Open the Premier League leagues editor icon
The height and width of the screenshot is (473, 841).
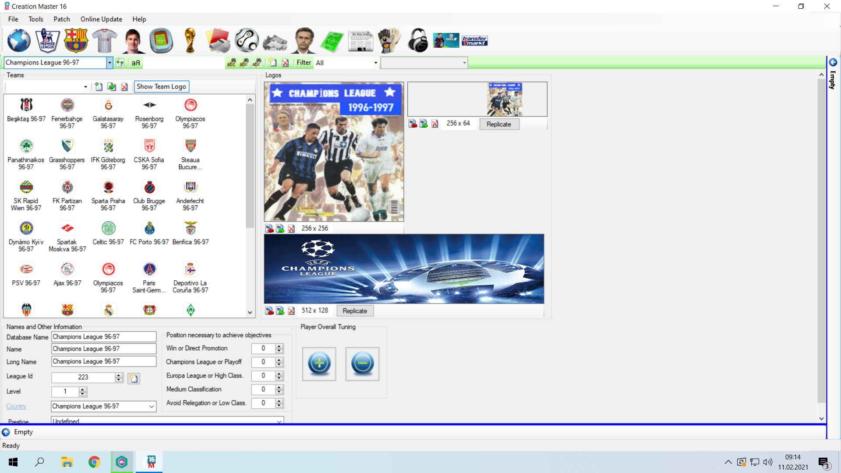pyautogui.click(x=47, y=40)
